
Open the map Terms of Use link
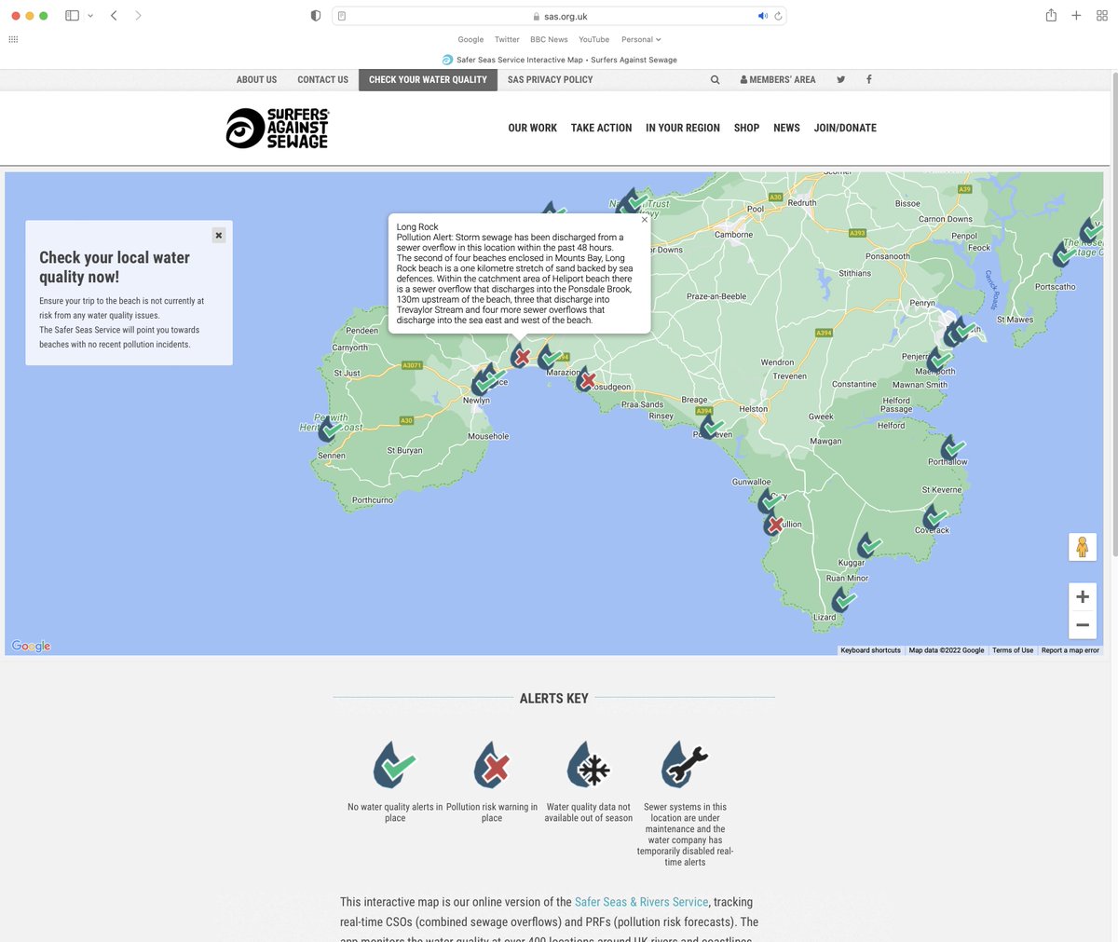coord(1013,650)
